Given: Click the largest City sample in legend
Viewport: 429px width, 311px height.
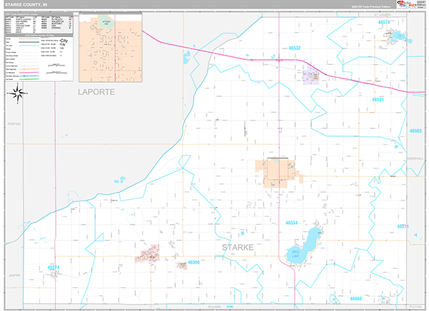Looking at the screenshot, I should [64, 41].
